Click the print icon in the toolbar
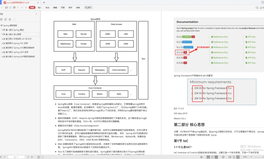The height and width of the screenshot is (159, 264). tap(14, 7)
